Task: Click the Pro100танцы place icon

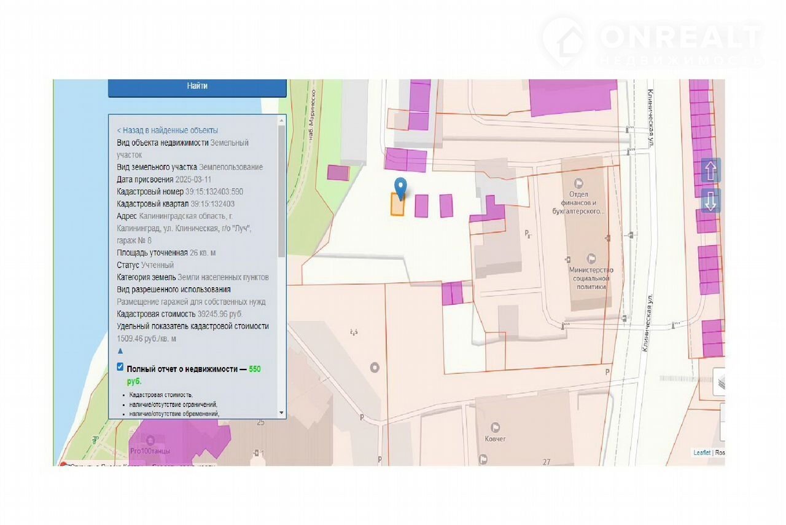Action: [150, 440]
